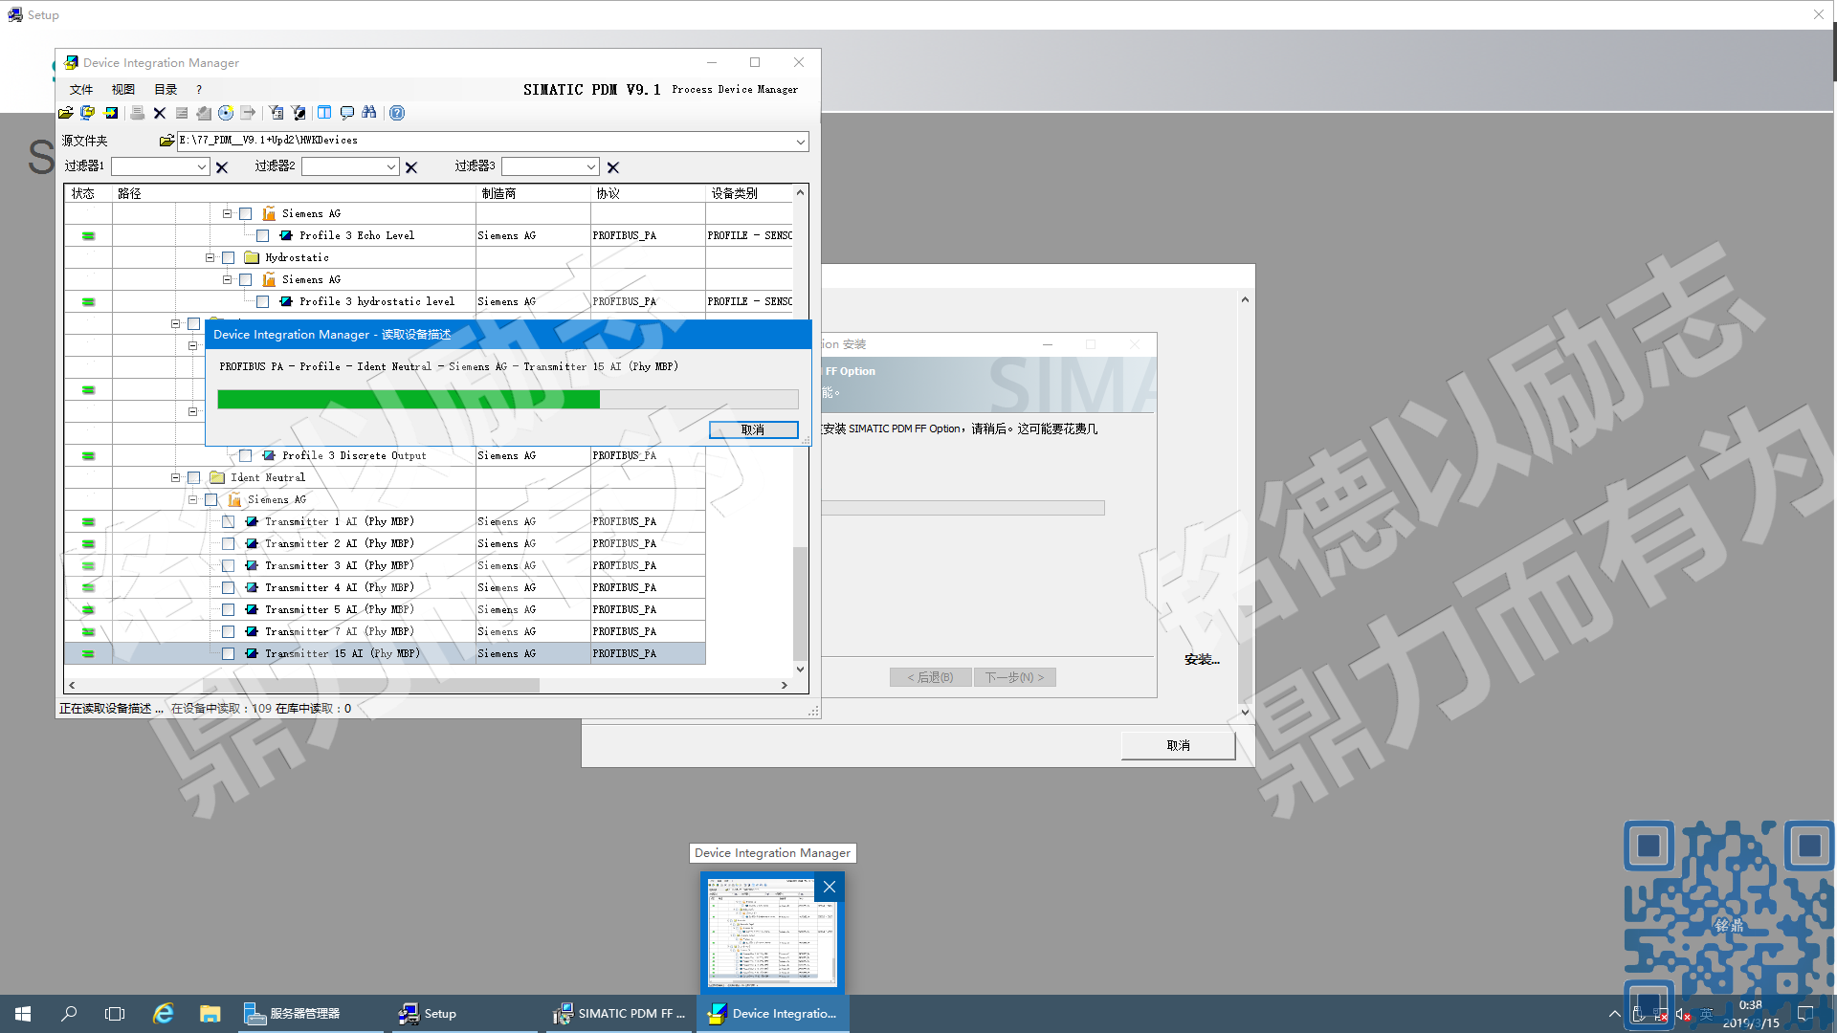Open the filter 3 dropdown
Screen dimensions: 1837x1033
(591, 167)
